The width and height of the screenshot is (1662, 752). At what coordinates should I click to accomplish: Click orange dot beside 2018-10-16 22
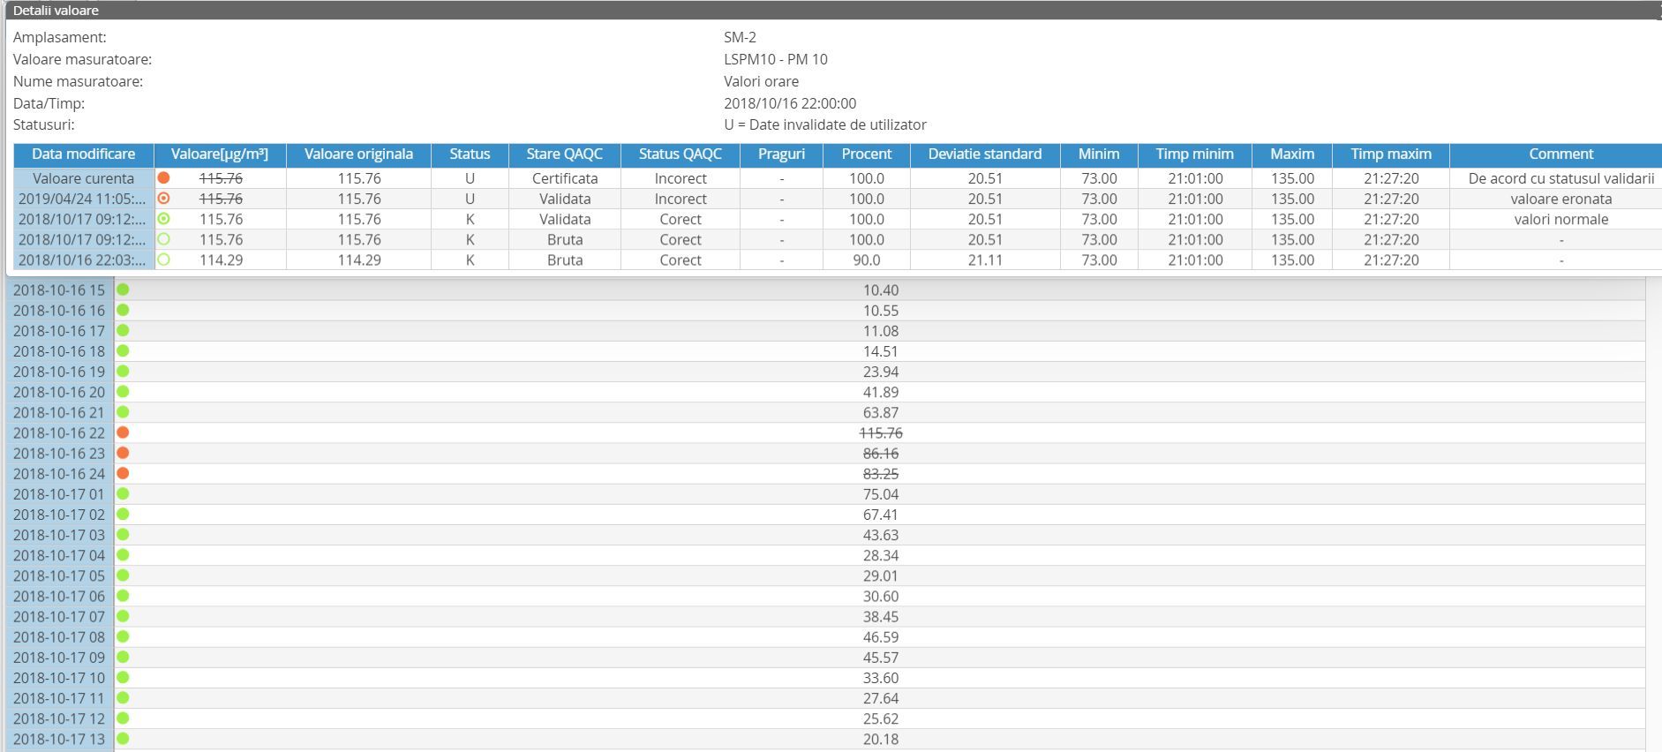(124, 432)
